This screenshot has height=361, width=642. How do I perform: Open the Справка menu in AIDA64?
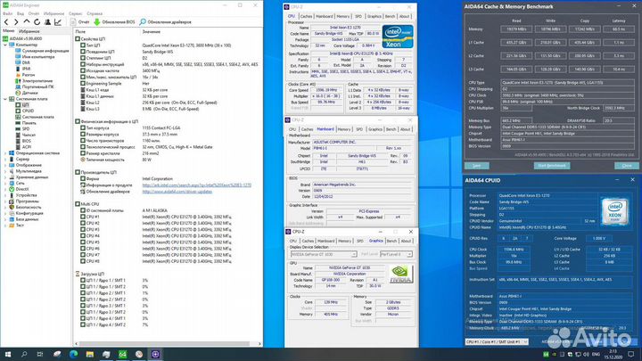95,13
